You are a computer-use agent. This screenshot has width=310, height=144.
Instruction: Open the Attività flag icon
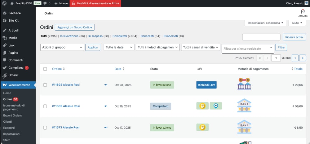tap(303, 11)
